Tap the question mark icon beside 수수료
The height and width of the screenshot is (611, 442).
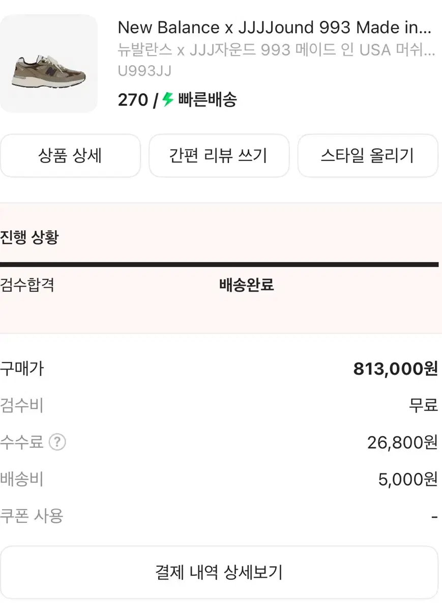(x=57, y=442)
